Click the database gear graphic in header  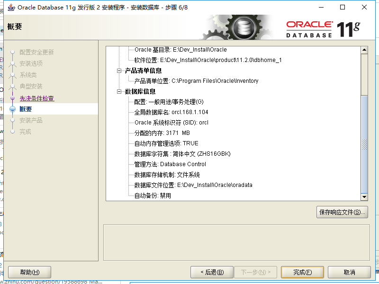tap(244, 27)
